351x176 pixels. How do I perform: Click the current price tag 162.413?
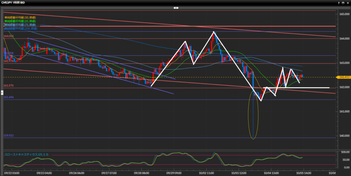343,77
